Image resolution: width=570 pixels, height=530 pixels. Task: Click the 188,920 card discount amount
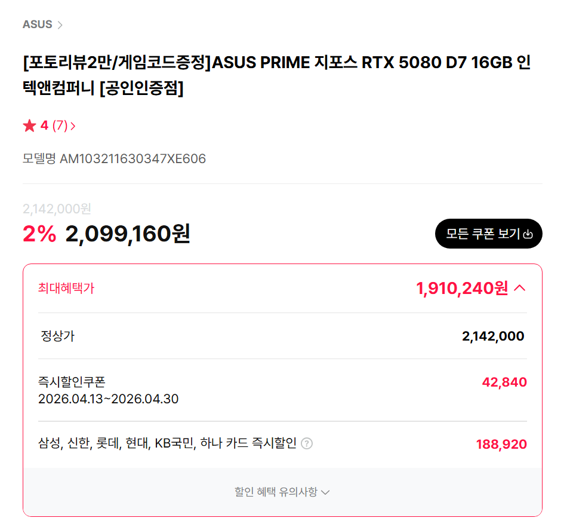pos(501,445)
